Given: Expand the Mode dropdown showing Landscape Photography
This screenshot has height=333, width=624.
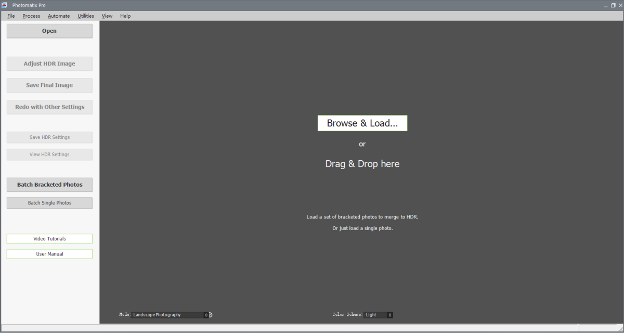Looking at the screenshot, I should tap(170, 315).
